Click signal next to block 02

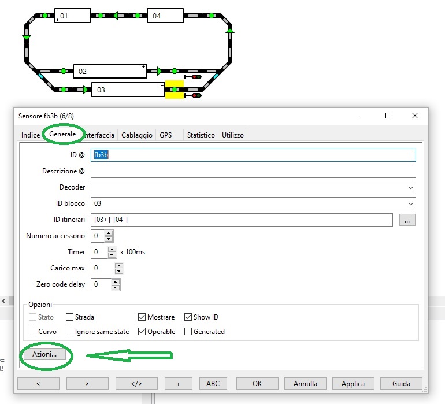(x=193, y=76)
